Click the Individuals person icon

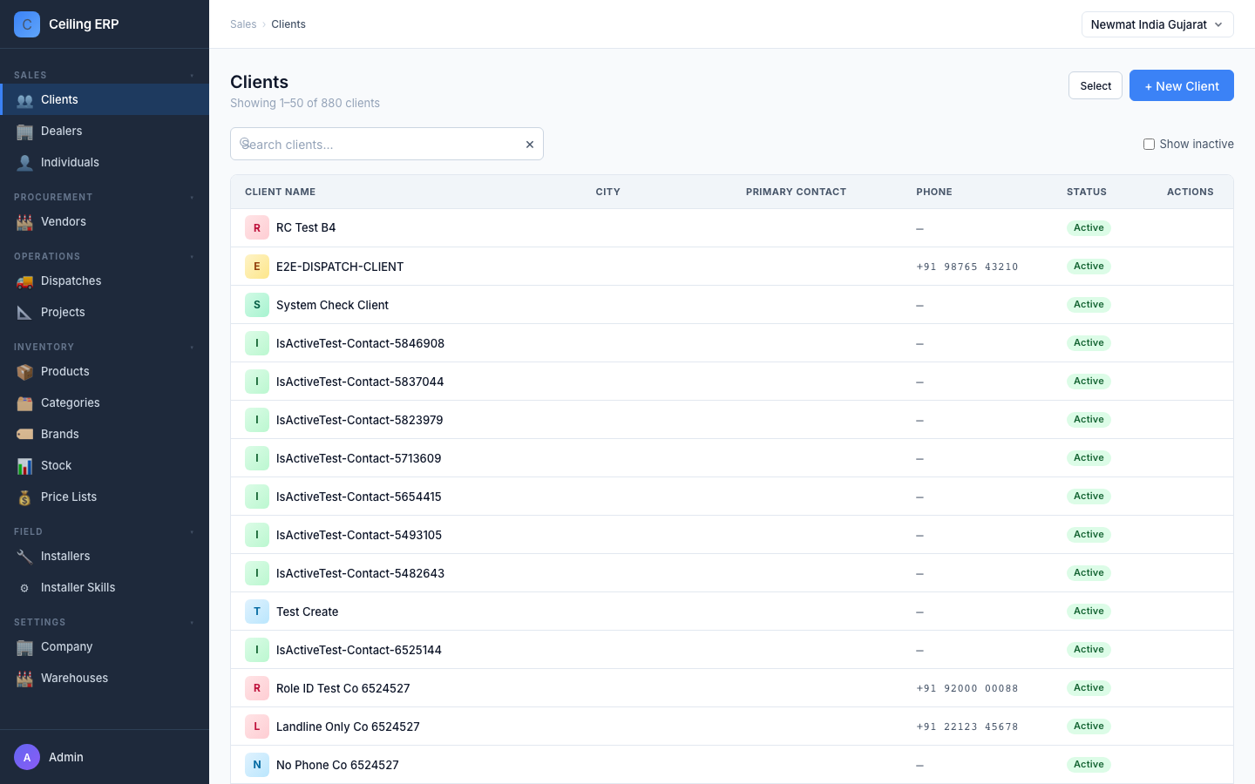tap(24, 163)
